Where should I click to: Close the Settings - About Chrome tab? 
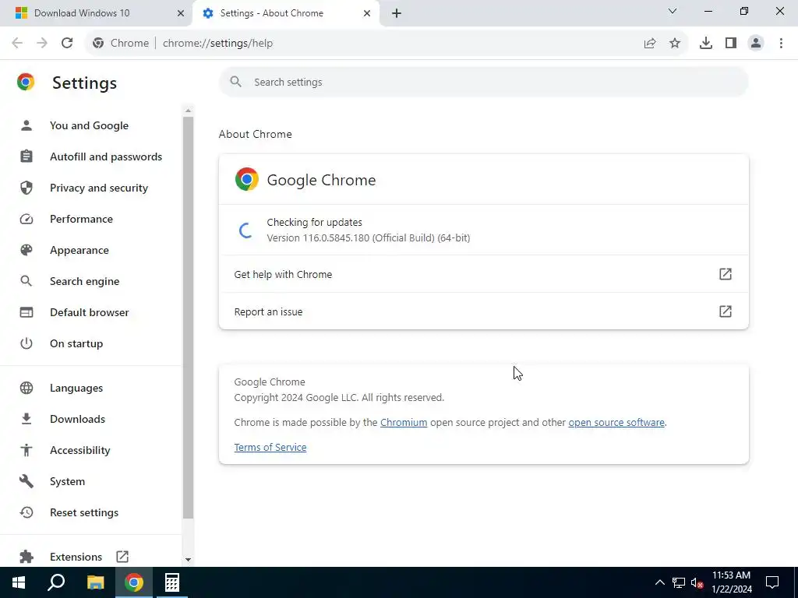pyautogui.click(x=367, y=13)
